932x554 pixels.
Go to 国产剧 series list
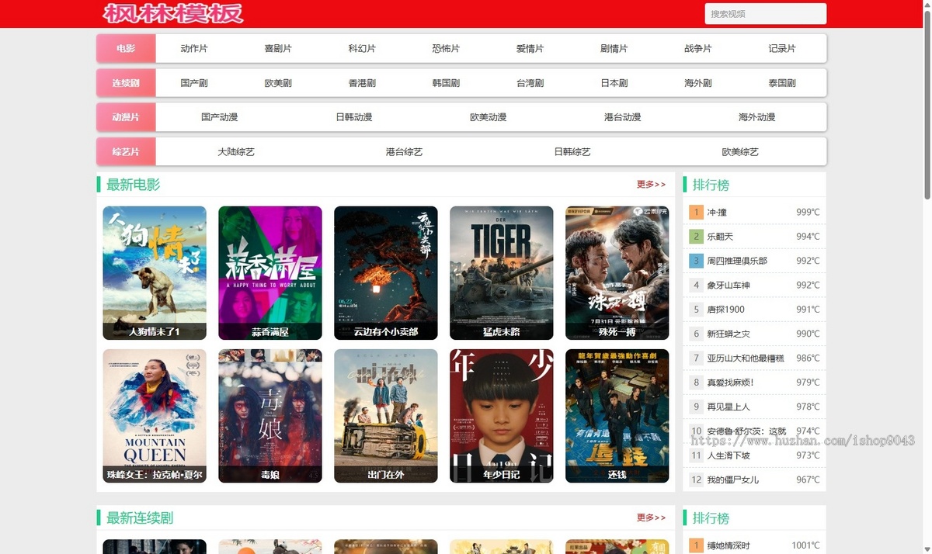coord(194,82)
